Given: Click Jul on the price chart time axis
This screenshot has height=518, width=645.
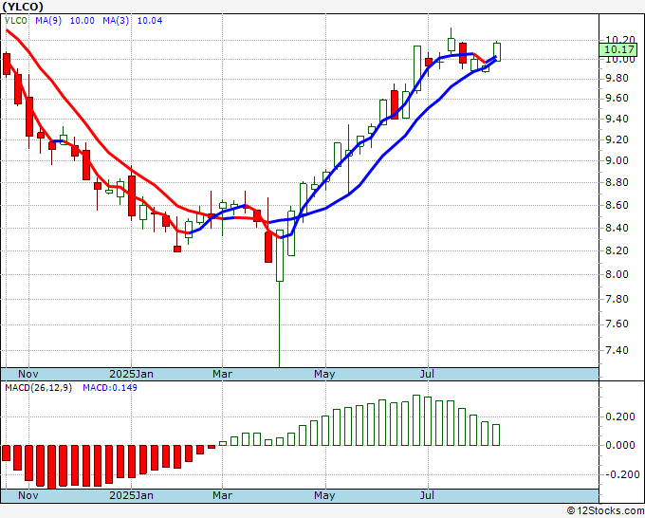Looking at the screenshot, I should [428, 374].
